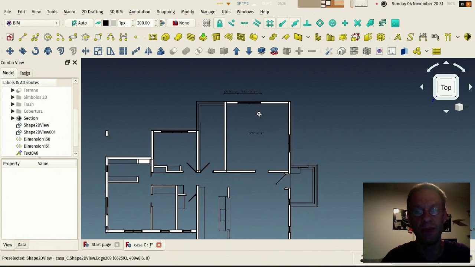The width and height of the screenshot is (475, 267).
Task: Select the Rectangle drawing tool
Action: coord(98,37)
